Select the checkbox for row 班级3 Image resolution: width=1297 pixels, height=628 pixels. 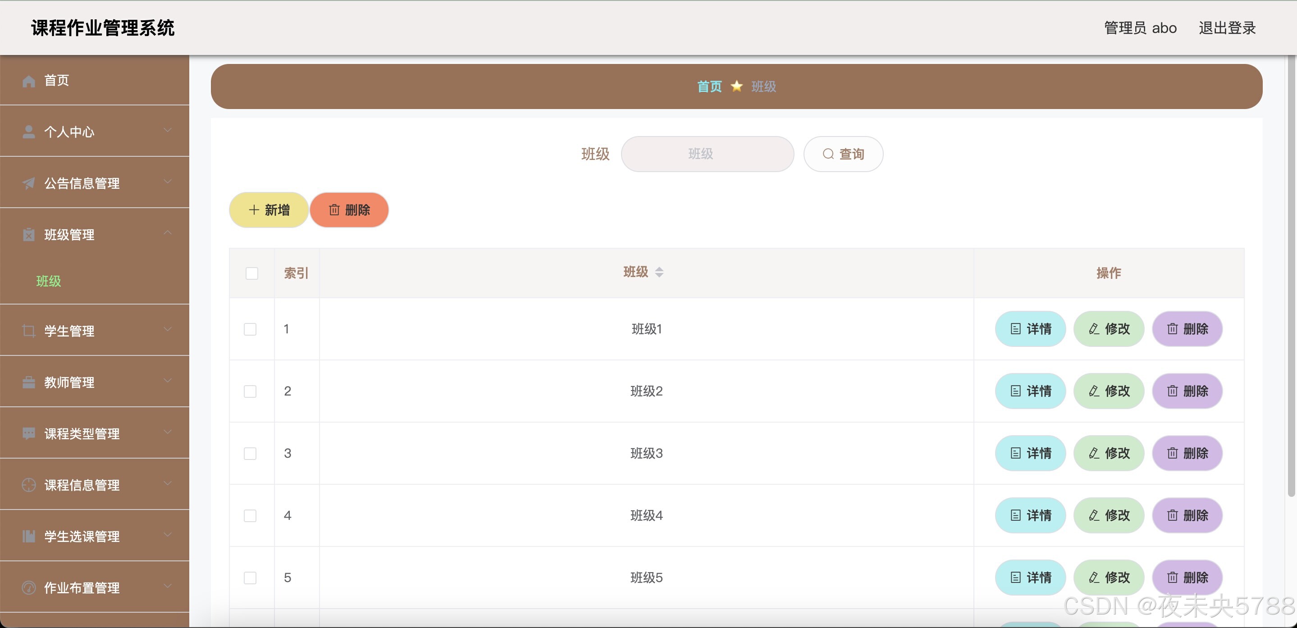pyautogui.click(x=250, y=453)
